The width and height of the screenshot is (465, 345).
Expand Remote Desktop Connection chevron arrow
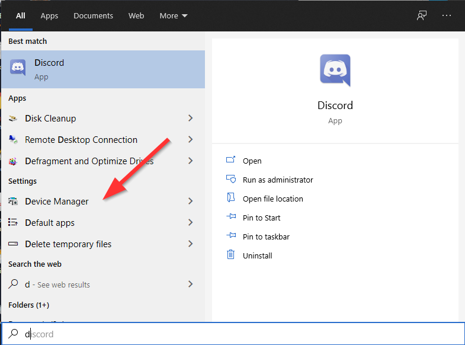coord(190,139)
